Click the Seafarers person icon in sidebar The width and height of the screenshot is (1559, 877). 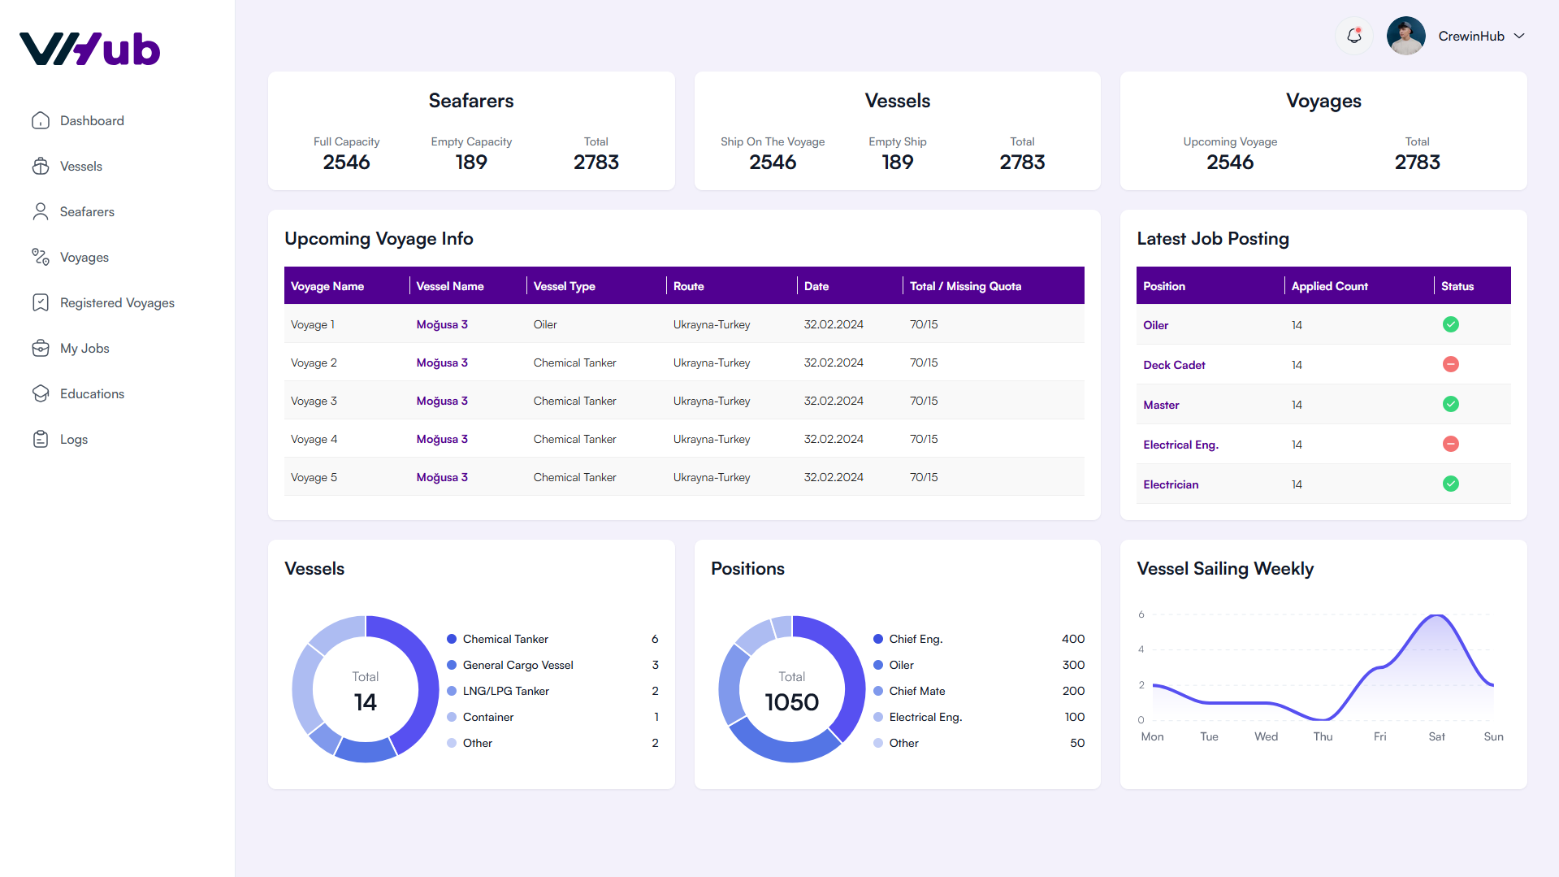pyautogui.click(x=41, y=212)
